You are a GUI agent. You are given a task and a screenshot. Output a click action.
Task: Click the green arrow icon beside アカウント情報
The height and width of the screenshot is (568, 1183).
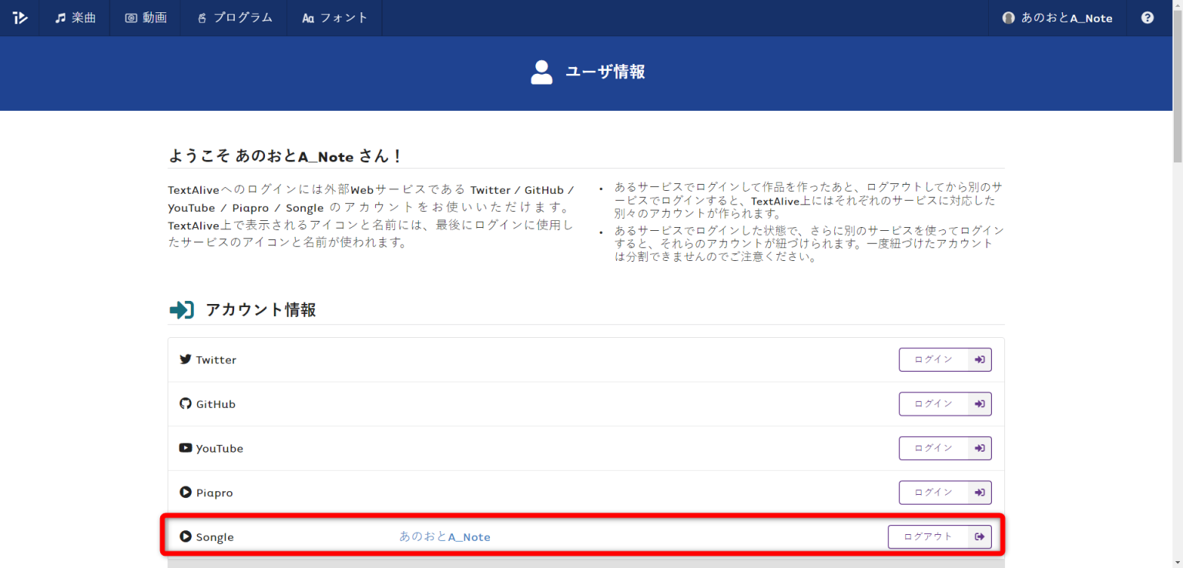180,309
